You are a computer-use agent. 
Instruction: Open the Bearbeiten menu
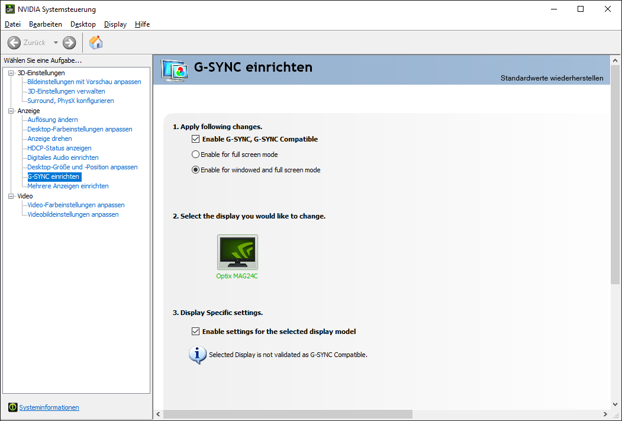click(45, 24)
